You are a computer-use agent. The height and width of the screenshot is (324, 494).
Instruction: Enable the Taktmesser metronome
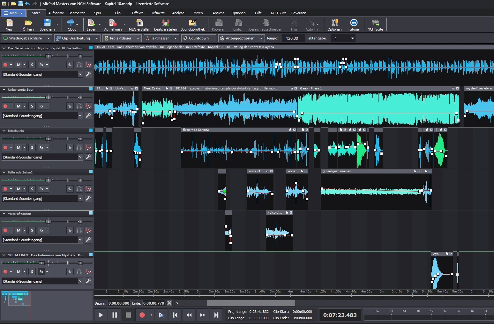coord(160,38)
